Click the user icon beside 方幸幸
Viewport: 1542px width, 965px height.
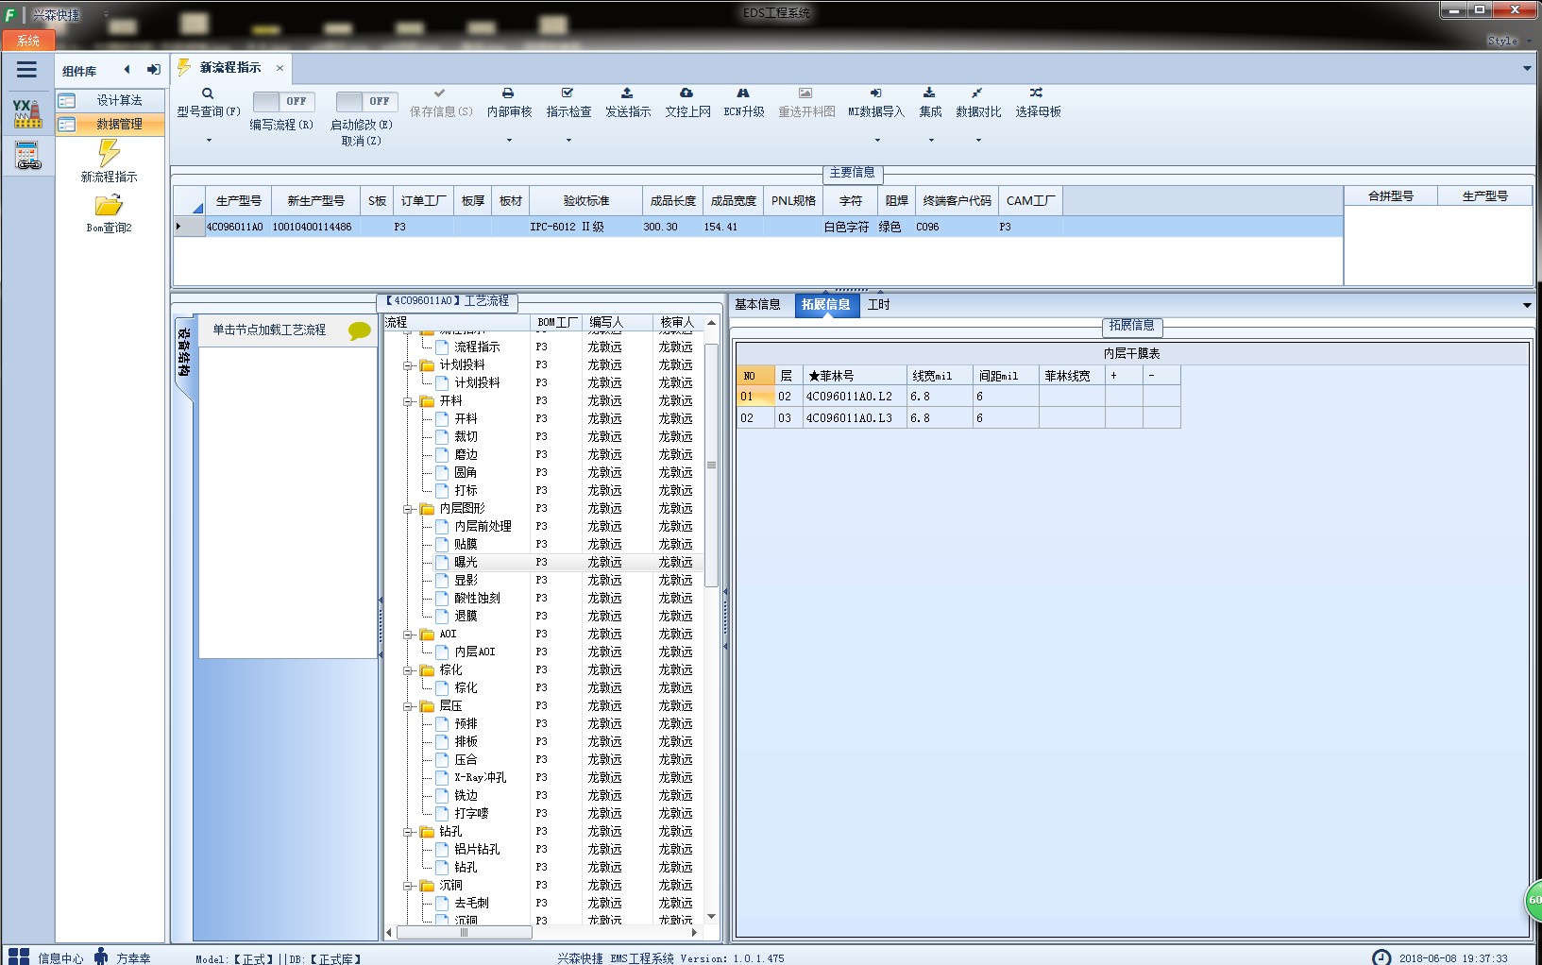(x=101, y=957)
